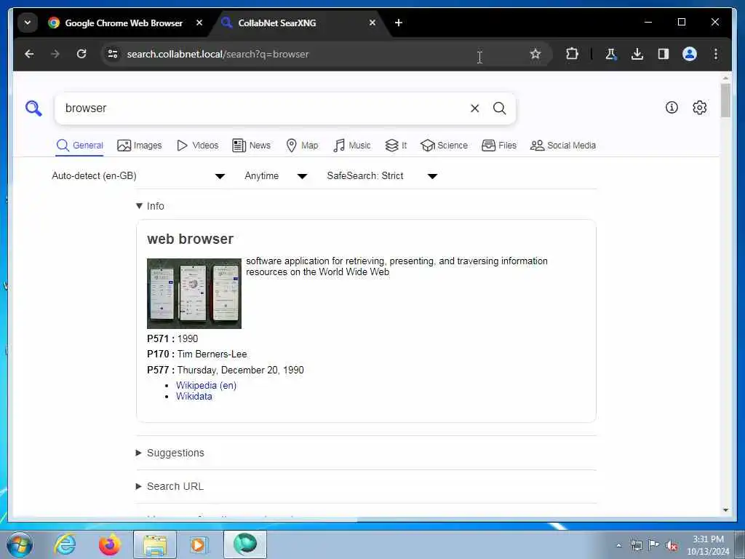Open Chrome profile avatar

[690, 54]
